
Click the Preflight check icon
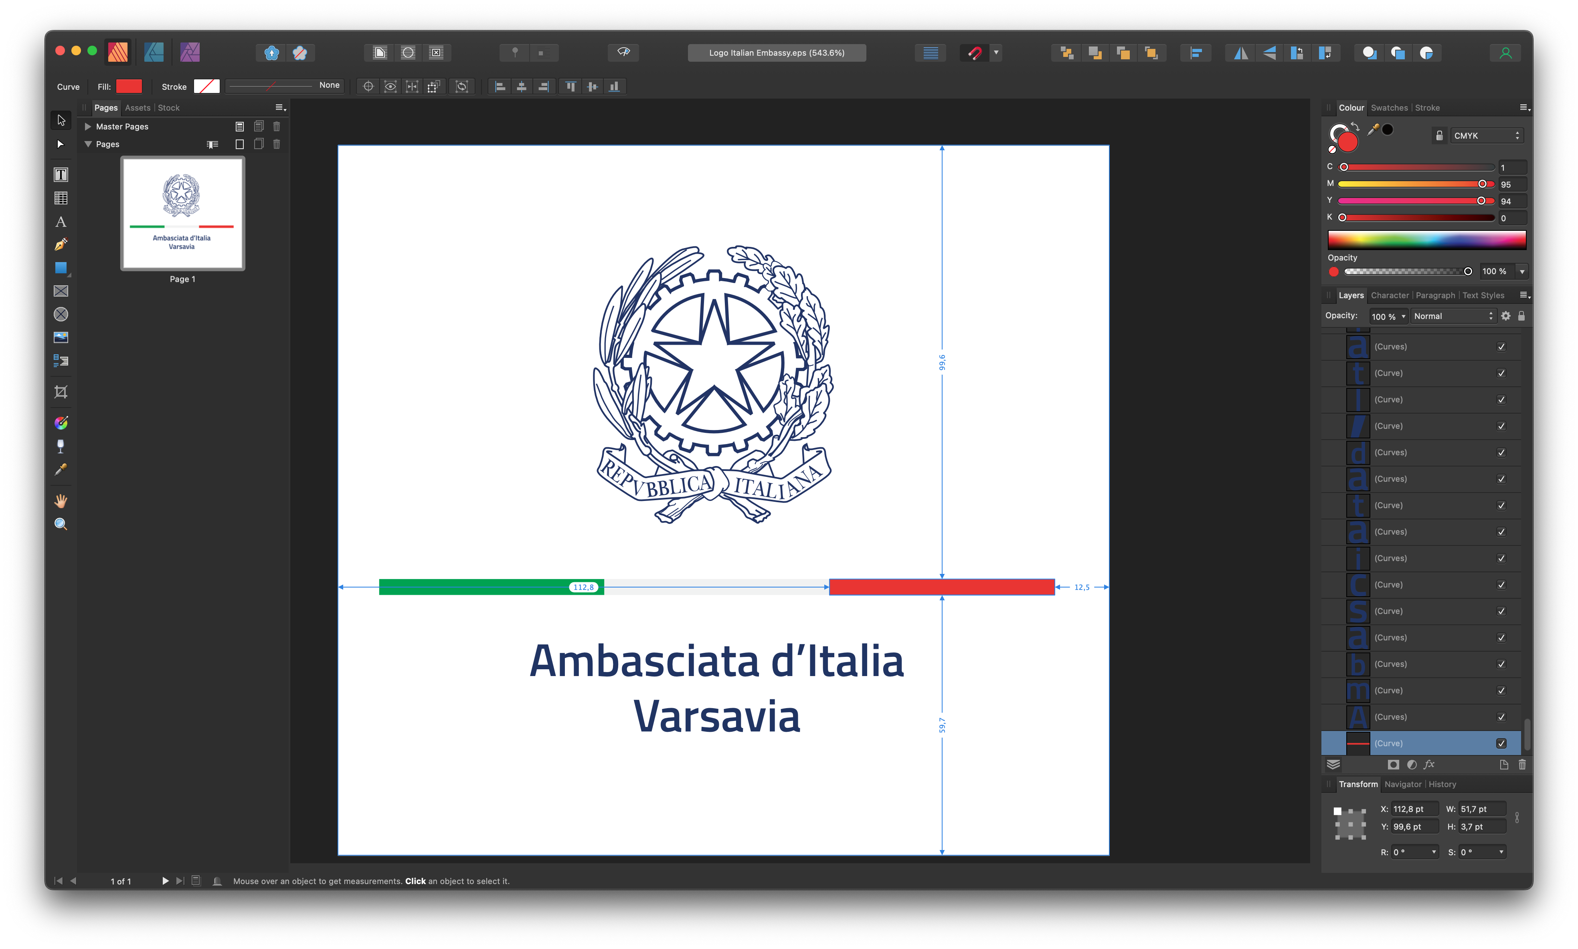pos(624,52)
